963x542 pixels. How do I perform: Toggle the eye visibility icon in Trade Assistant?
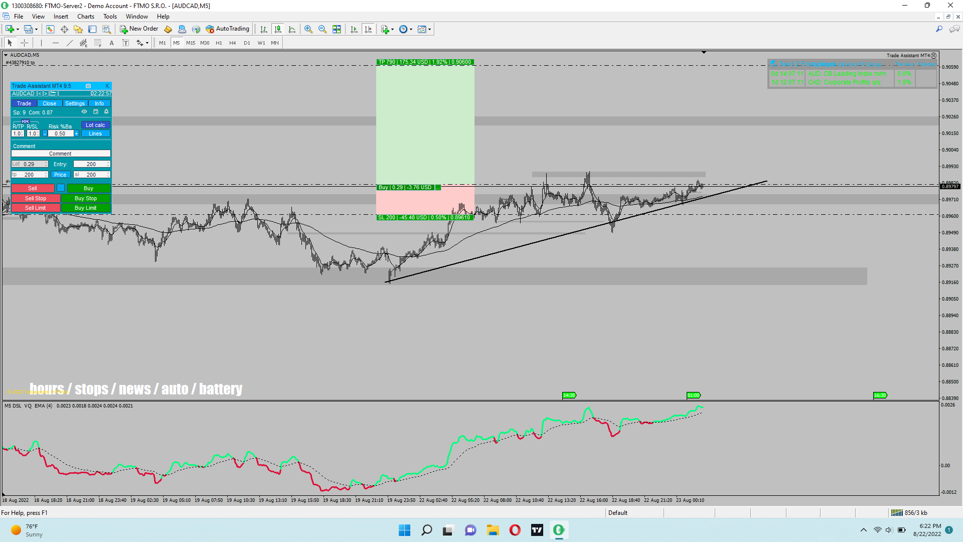84,112
